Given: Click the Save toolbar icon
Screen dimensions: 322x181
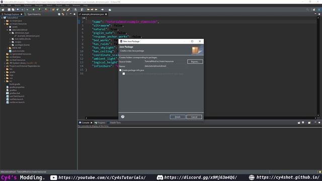Looking at the screenshot, I should pyautogui.click(x=9, y=10).
